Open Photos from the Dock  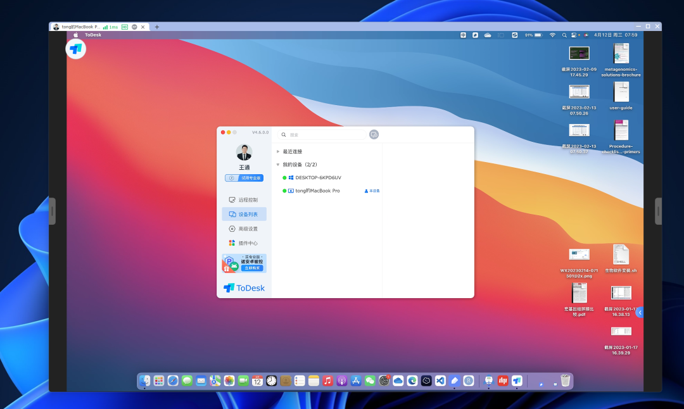point(229,381)
